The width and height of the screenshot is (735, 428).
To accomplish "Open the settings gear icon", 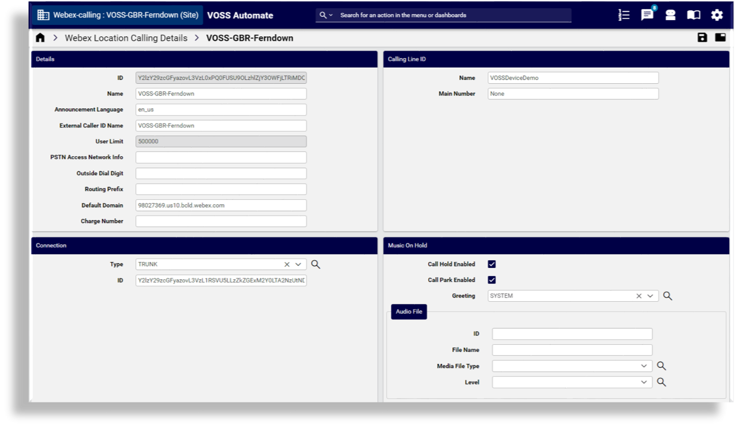I will pos(716,15).
